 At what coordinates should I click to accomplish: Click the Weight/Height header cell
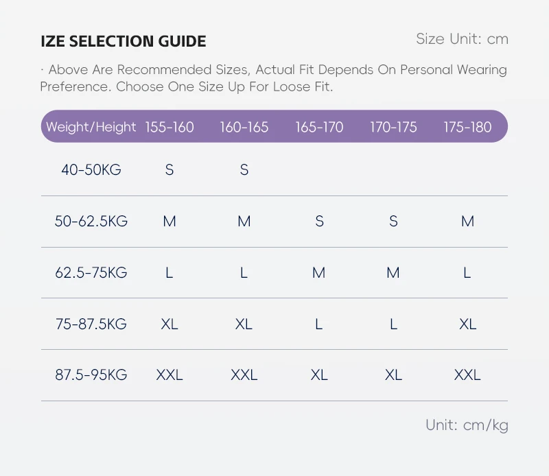pyautogui.click(x=91, y=127)
